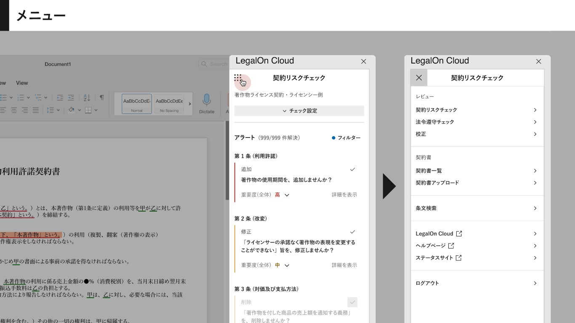Open the borders dropdown arrow in Word
Screen dimensions: 575x323
[96, 110]
